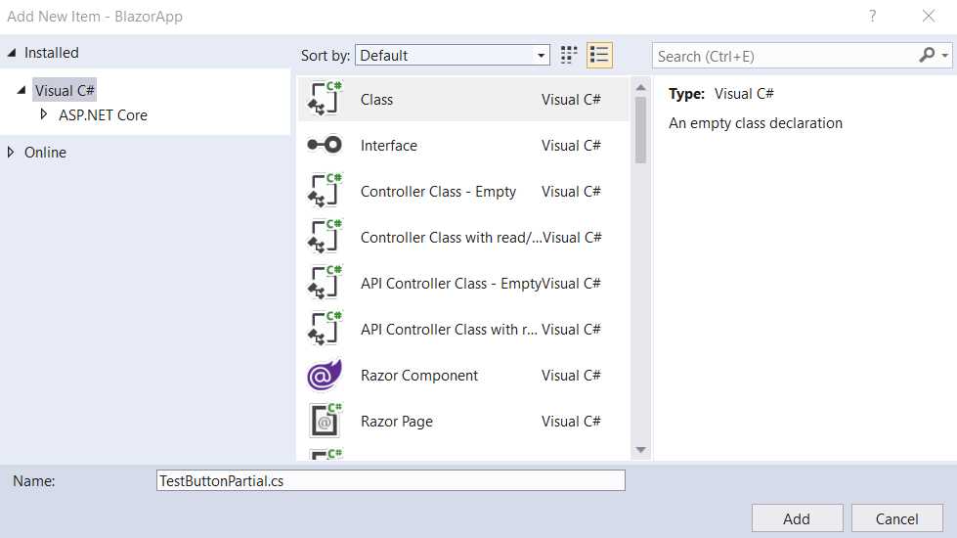The height and width of the screenshot is (538, 957).
Task: Click 'Visual C#' in the Interface row
Action: coord(571,146)
